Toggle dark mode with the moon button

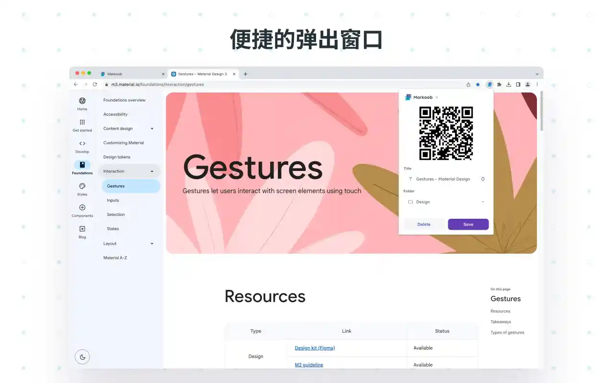point(82,357)
